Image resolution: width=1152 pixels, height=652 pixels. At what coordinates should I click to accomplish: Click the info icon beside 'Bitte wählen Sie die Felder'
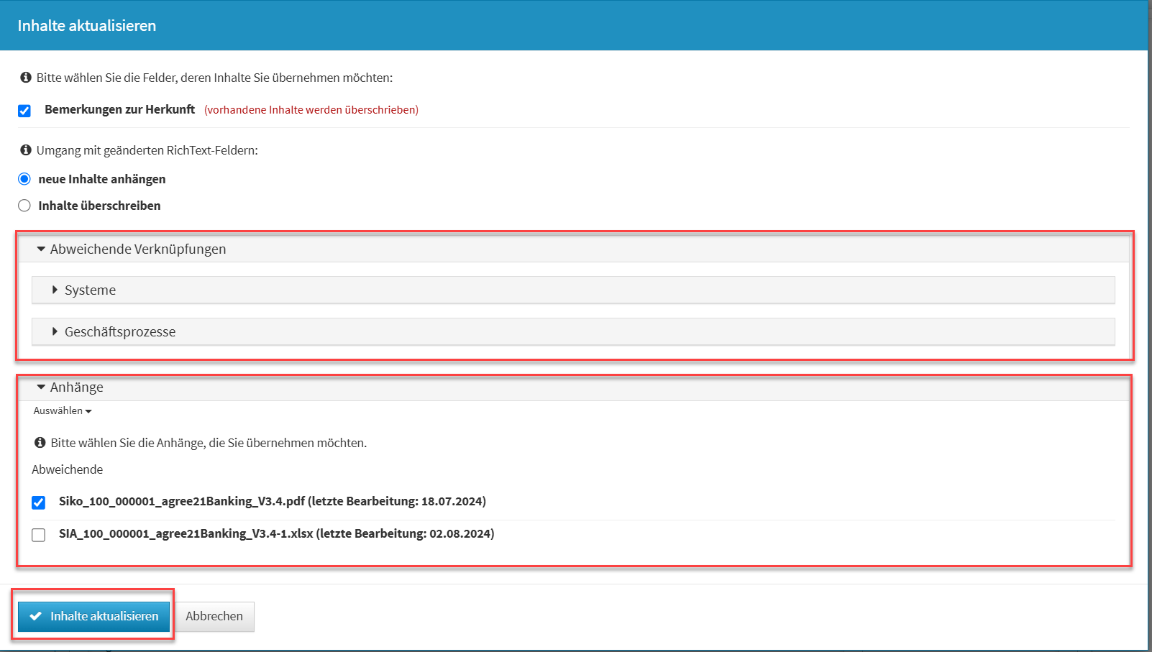(26, 77)
